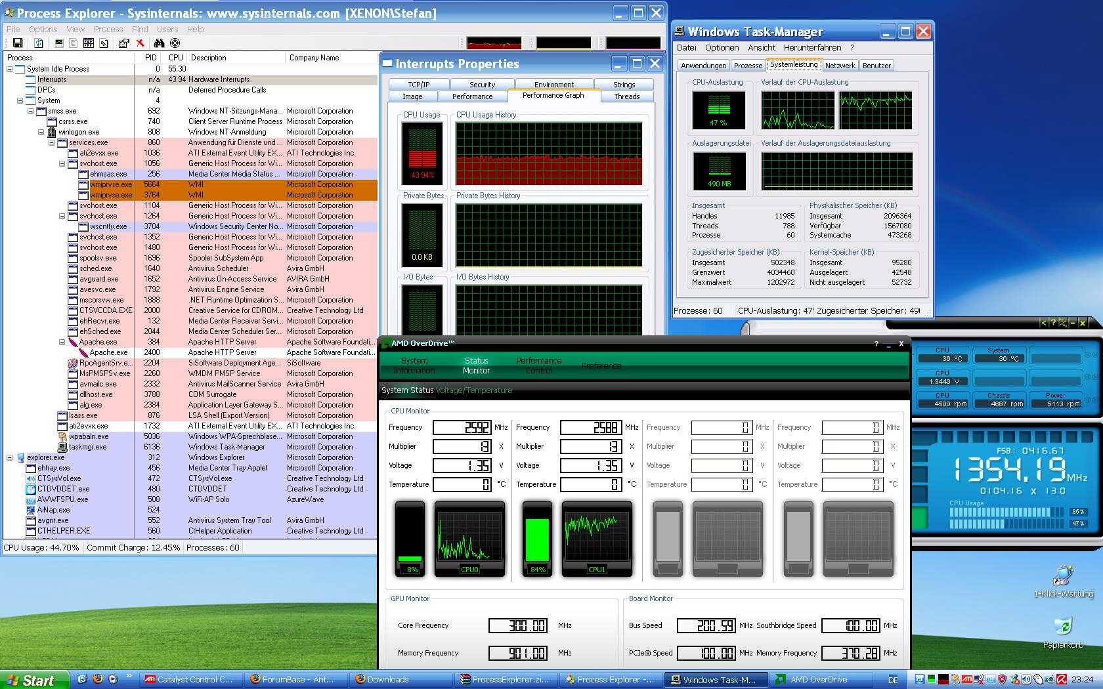
Task: Click the crosshair Find Window's Process icon
Action: pyautogui.click(x=175, y=43)
